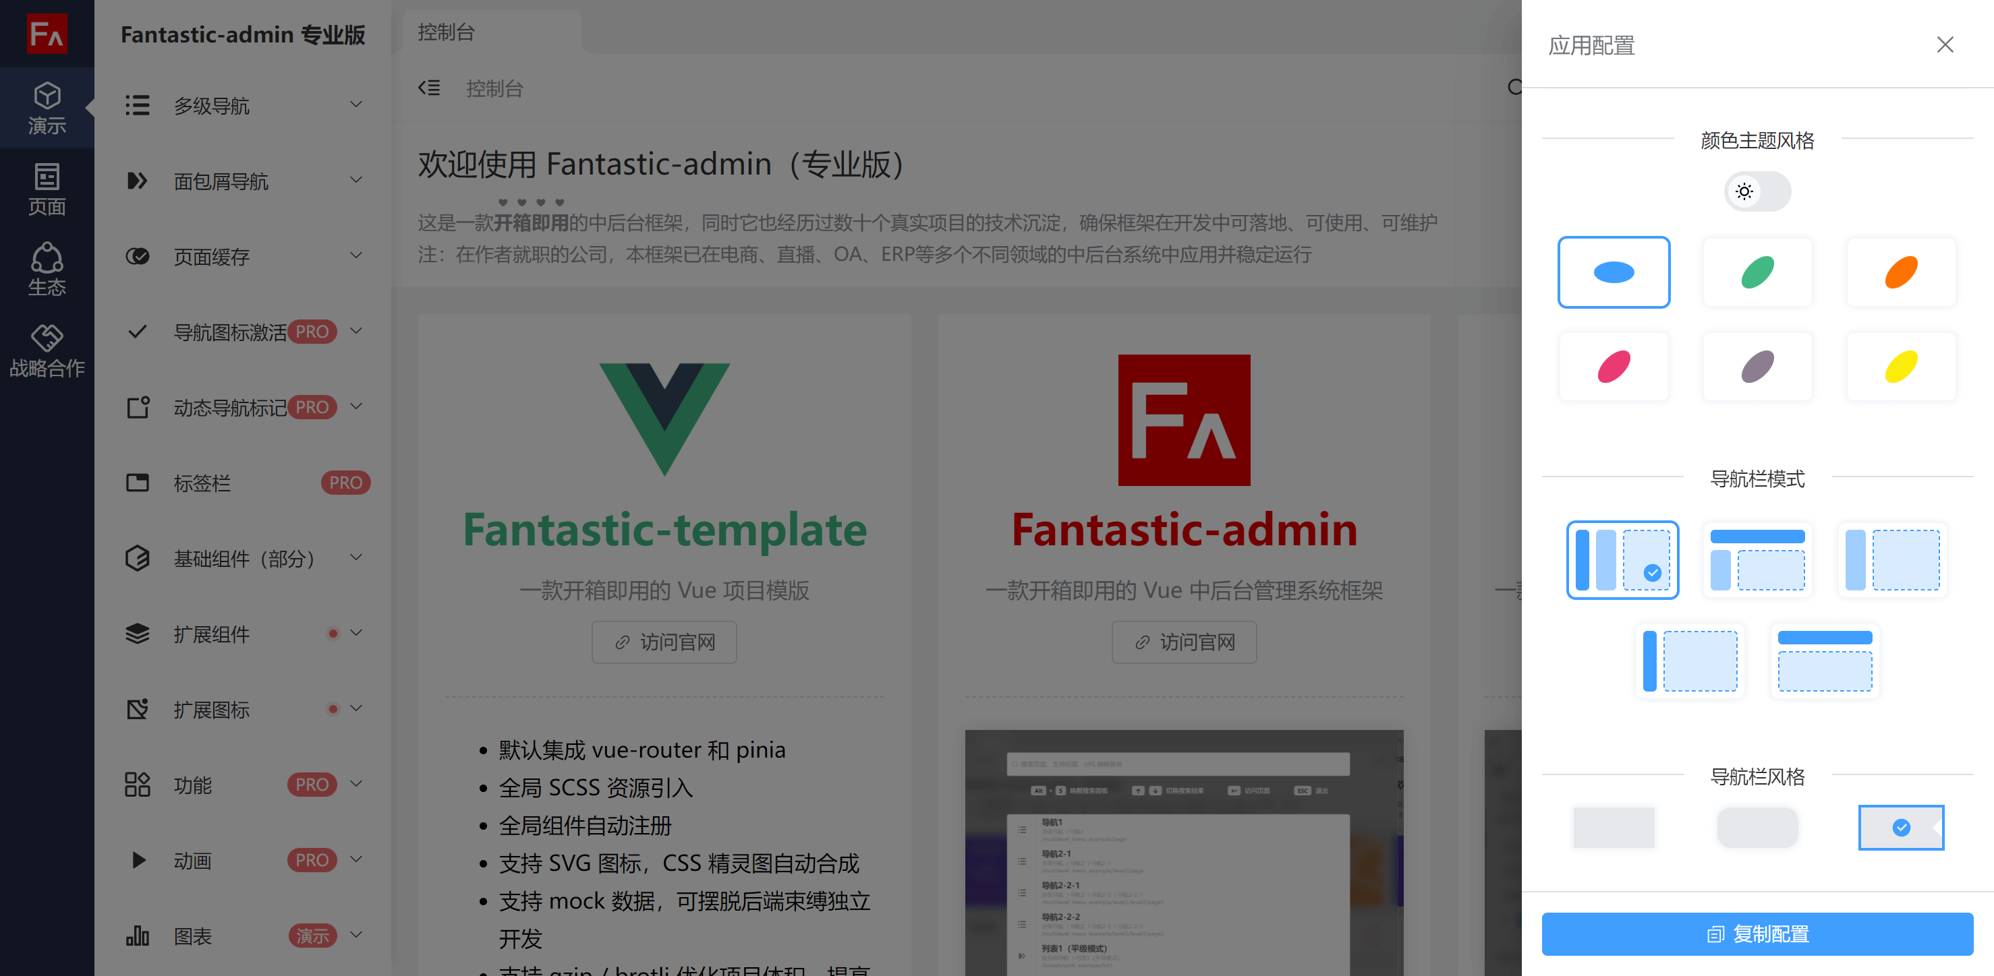
Task: Click the Vue logo on Fantastic-template card
Action: click(x=664, y=419)
